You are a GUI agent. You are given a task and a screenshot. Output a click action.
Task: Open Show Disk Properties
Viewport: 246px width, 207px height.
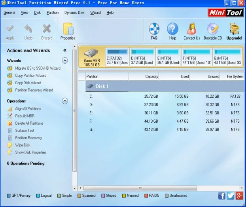[30, 152]
